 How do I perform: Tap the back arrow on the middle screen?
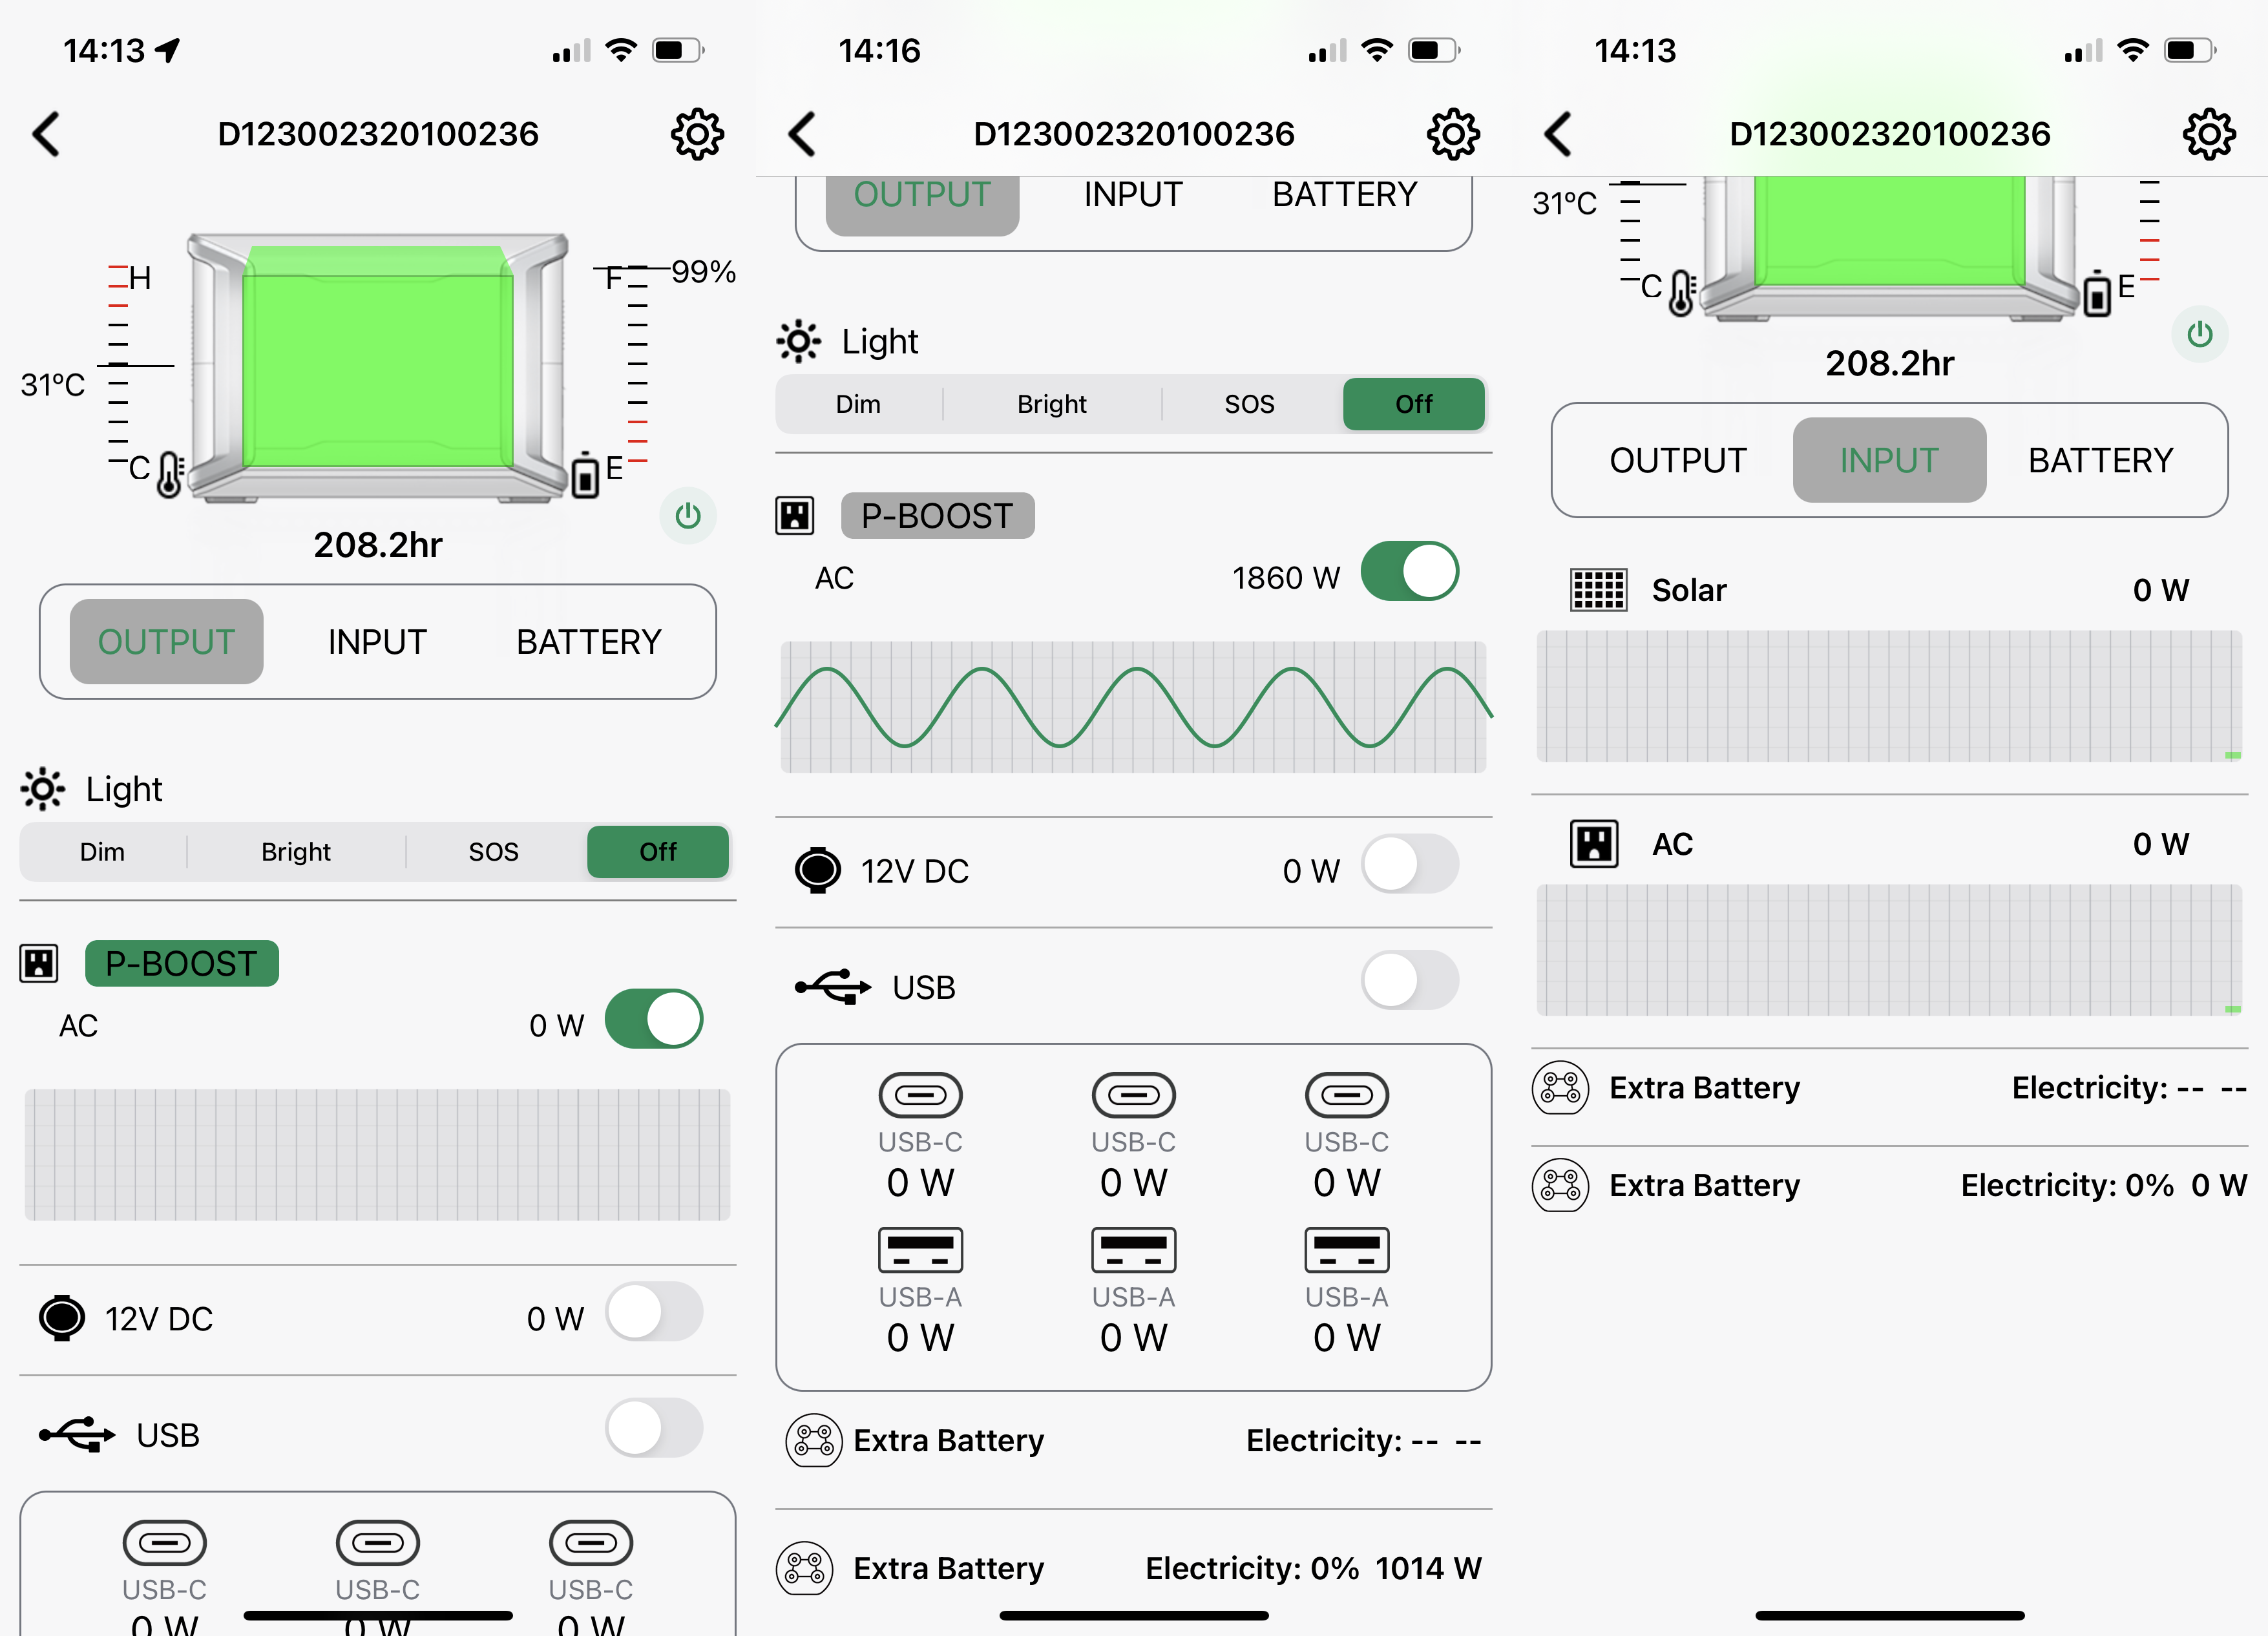pyautogui.click(x=802, y=134)
